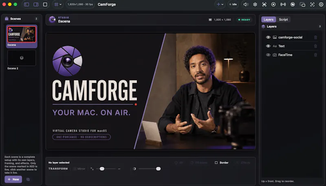The image size is (326, 186).
Task: Toggle the Border checkbox
Action: (216, 163)
